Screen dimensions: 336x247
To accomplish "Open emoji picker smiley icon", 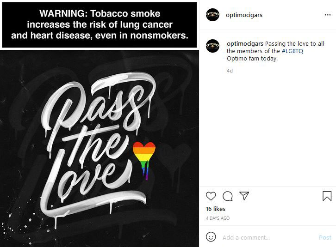I will (x=211, y=237).
